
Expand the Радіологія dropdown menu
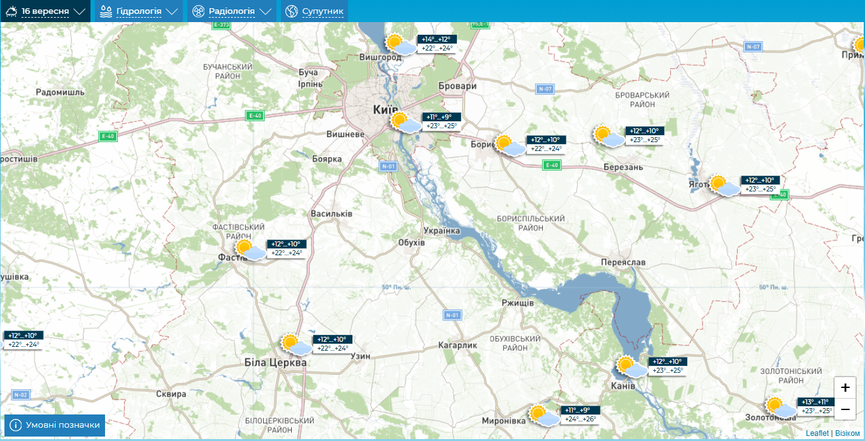point(232,11)
